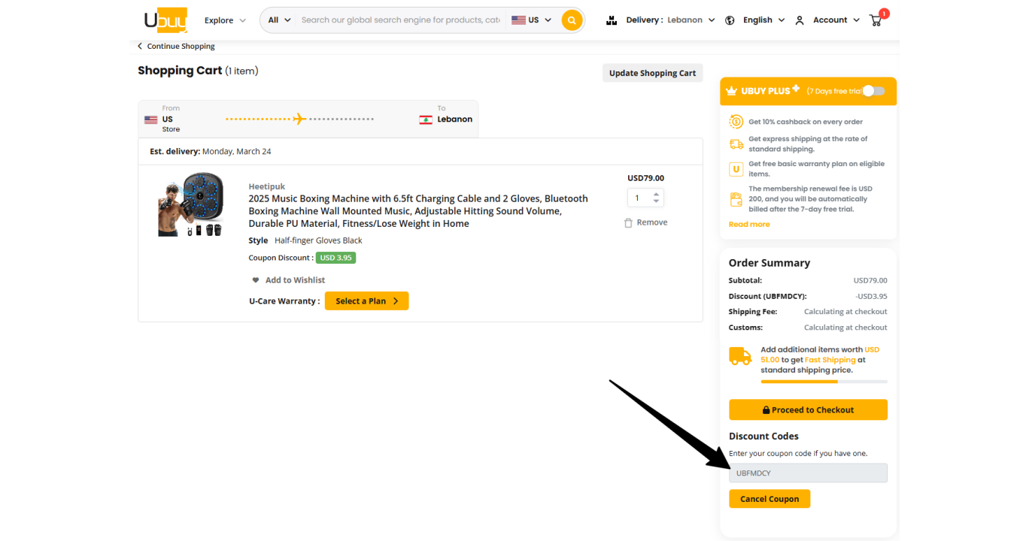The image size is (1029, 541).
Task: Go back via Continue Shopping link
Action: pyautogui.click(x=176, y=46)
